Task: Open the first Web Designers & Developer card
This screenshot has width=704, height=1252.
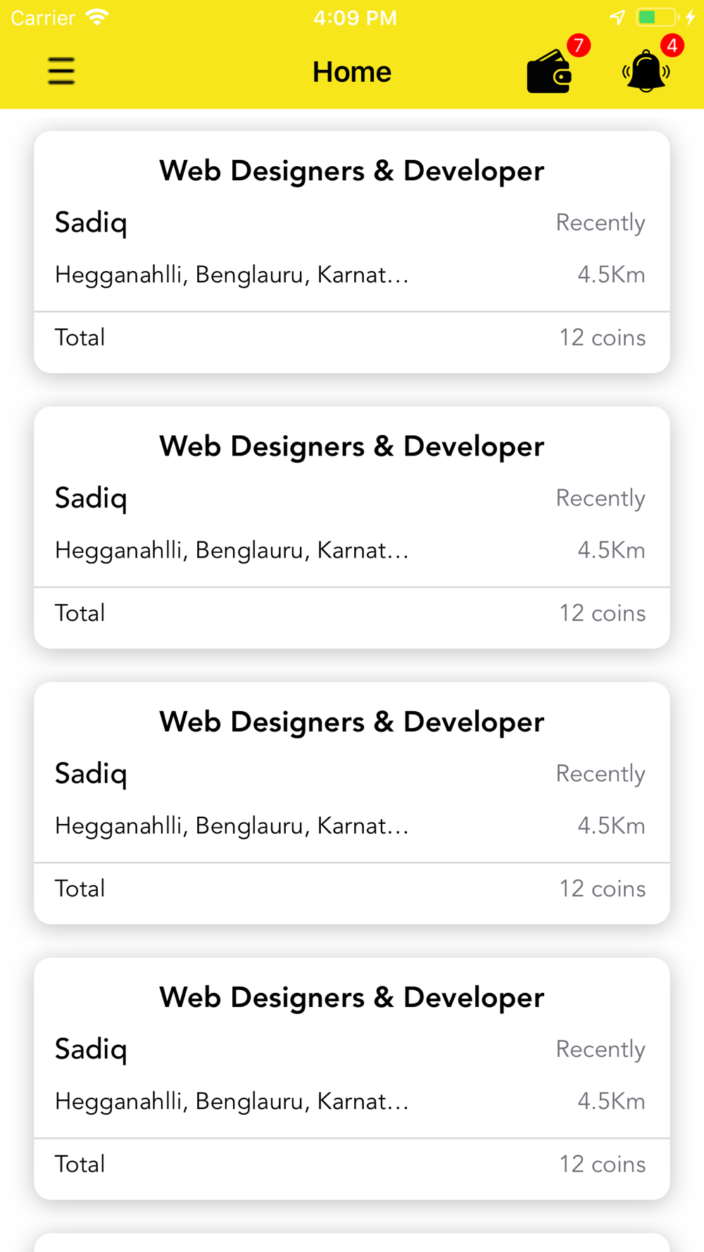Action: point(352,252)
